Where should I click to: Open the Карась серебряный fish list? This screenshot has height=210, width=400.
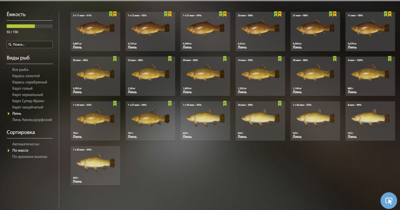pyautogui.click(x=30, y=82)
